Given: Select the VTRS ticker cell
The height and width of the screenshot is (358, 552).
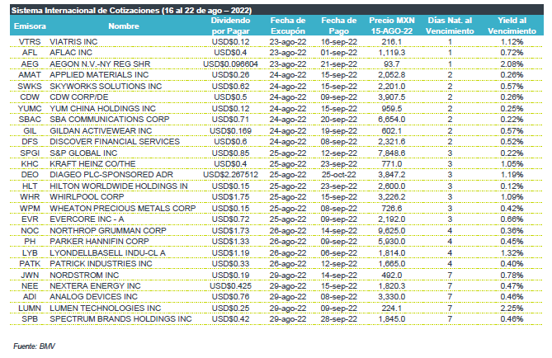Looking at the screenshot, I should [30, 42].
